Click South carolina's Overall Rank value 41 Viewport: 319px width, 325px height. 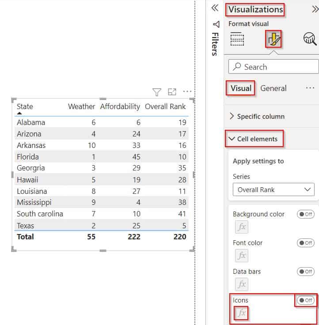coord(182,214)
